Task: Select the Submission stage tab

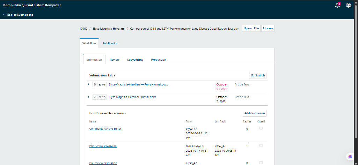Action: pyautogui.click(x=94, y=60)
